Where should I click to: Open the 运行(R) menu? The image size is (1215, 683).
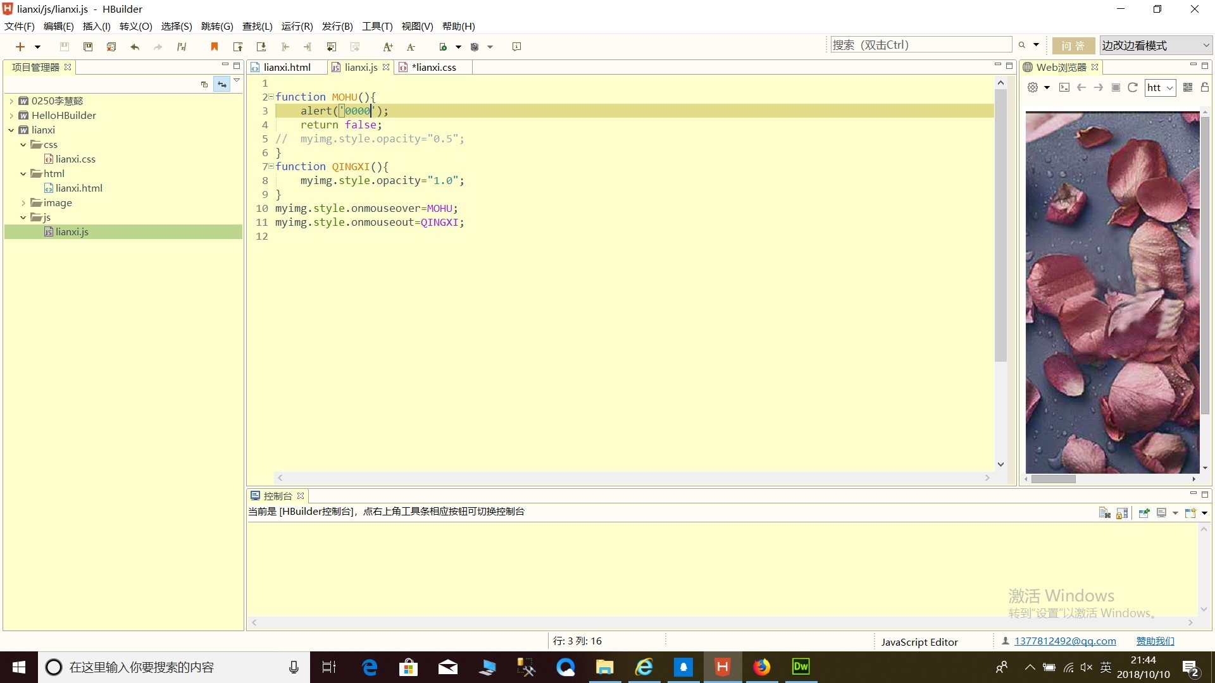297,26
